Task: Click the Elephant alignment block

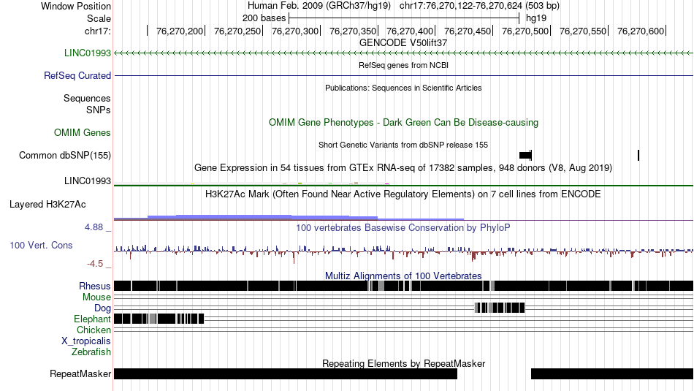Action: pos(159,319)
